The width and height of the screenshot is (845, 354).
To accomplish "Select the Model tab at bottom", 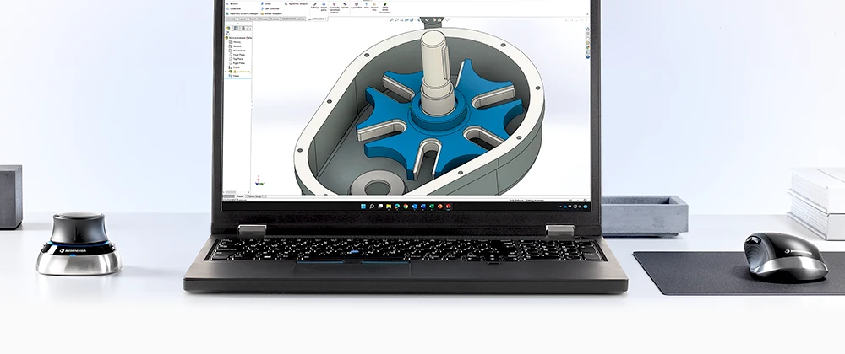I will (240, 195).
